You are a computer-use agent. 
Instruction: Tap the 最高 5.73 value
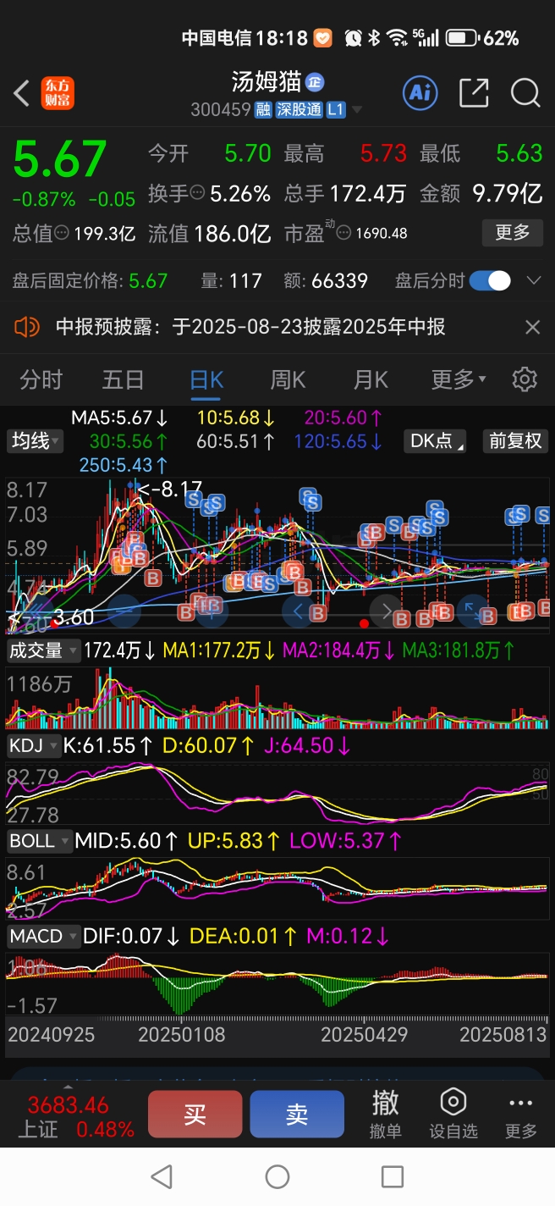383,153
